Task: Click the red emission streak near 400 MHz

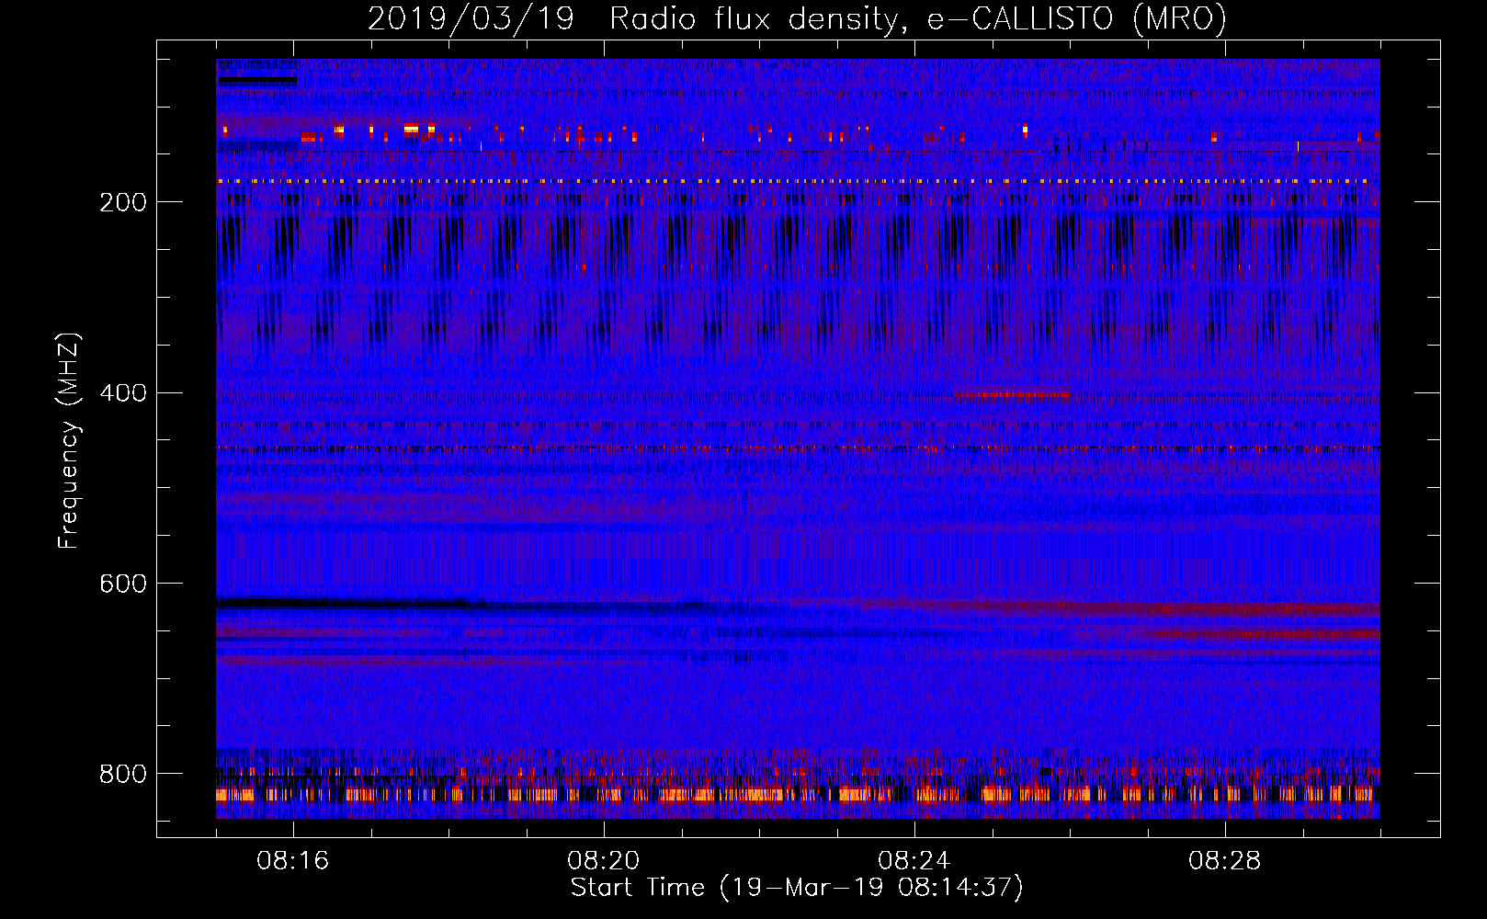Action: (1012, 395)
